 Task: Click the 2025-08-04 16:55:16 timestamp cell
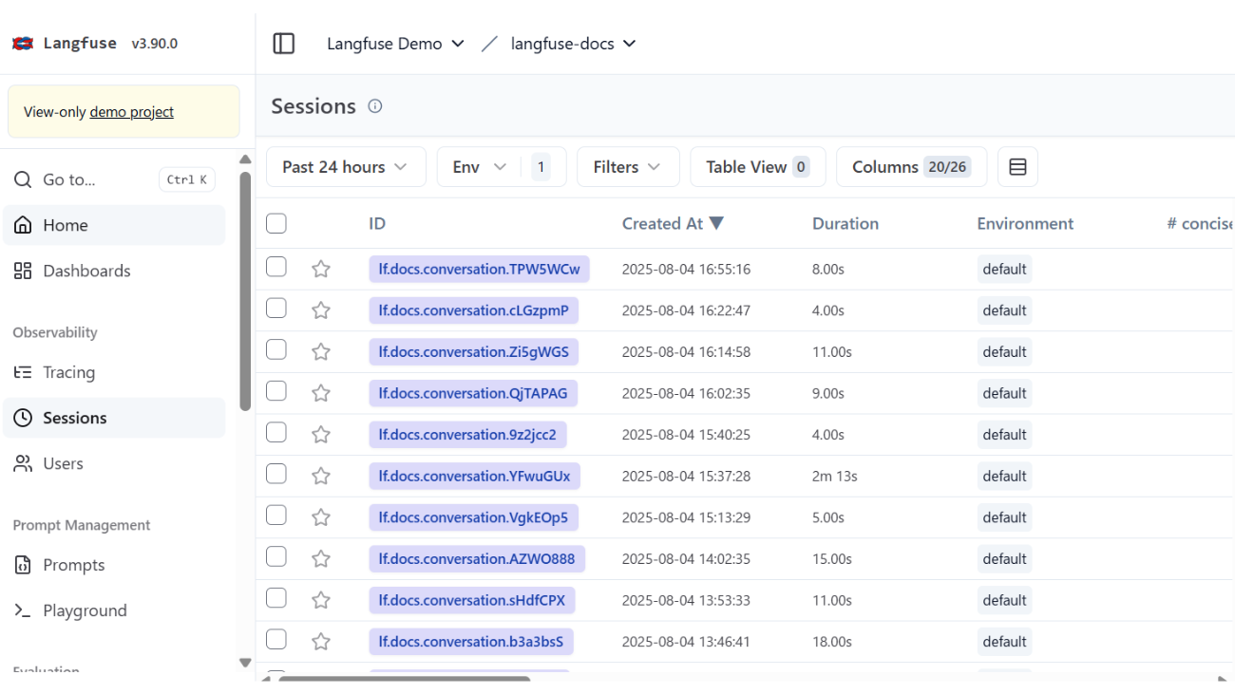(686, 270)
